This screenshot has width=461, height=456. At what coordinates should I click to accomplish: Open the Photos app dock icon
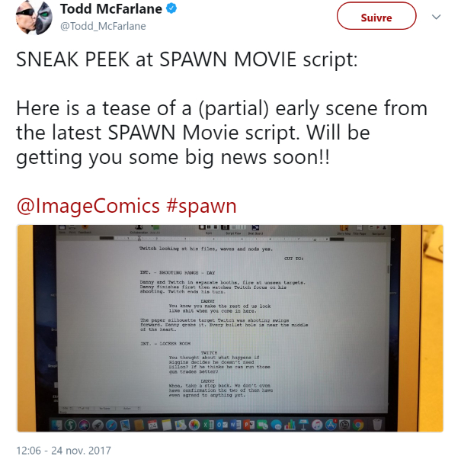pyautogui.click(x=194, y=425)
